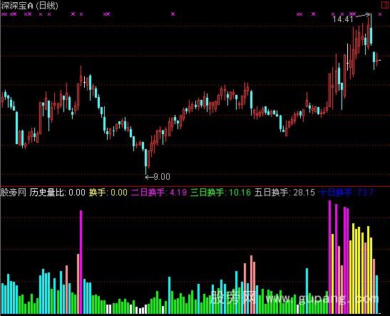Select the 9.00 low price label
This screenshot has width=390, height=316.
click(x=162, y=177)
